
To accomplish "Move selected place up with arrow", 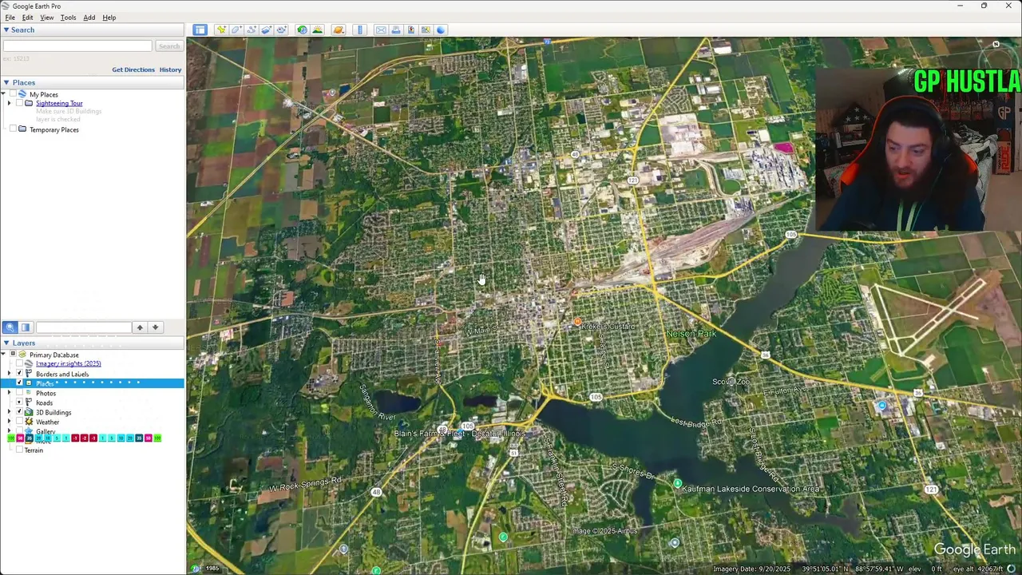I will click(x=140, y=327).
